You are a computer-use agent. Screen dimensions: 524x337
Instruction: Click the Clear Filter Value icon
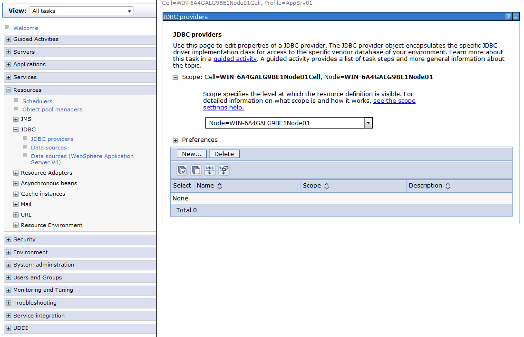[223, 170]
